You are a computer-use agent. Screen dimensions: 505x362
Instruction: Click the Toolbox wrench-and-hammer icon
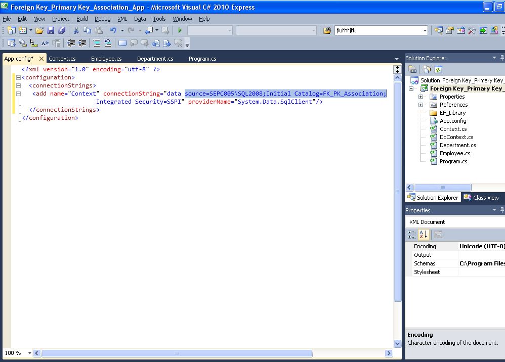click(472, 30)
